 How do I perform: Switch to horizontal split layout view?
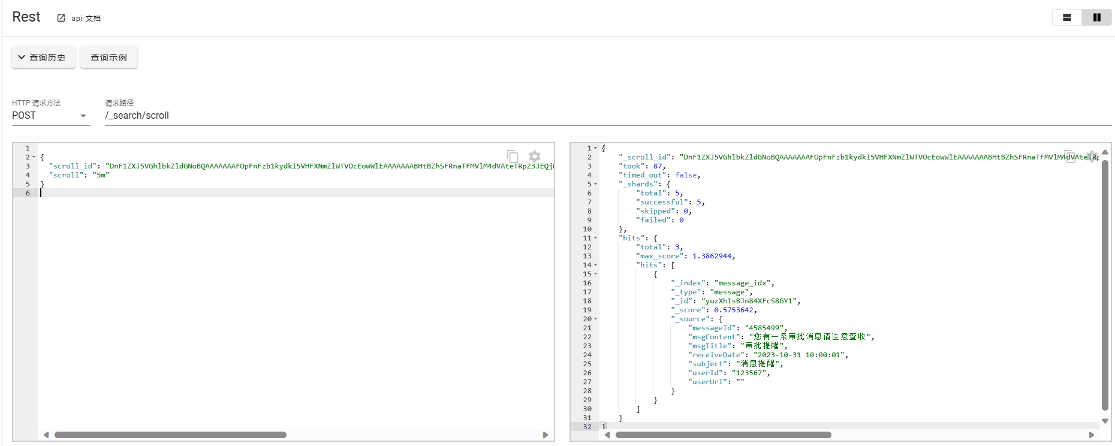pos(1067,17)
